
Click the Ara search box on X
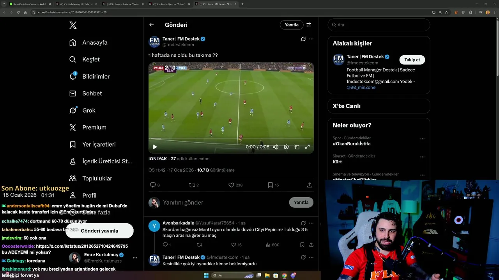tap(379, 24)
